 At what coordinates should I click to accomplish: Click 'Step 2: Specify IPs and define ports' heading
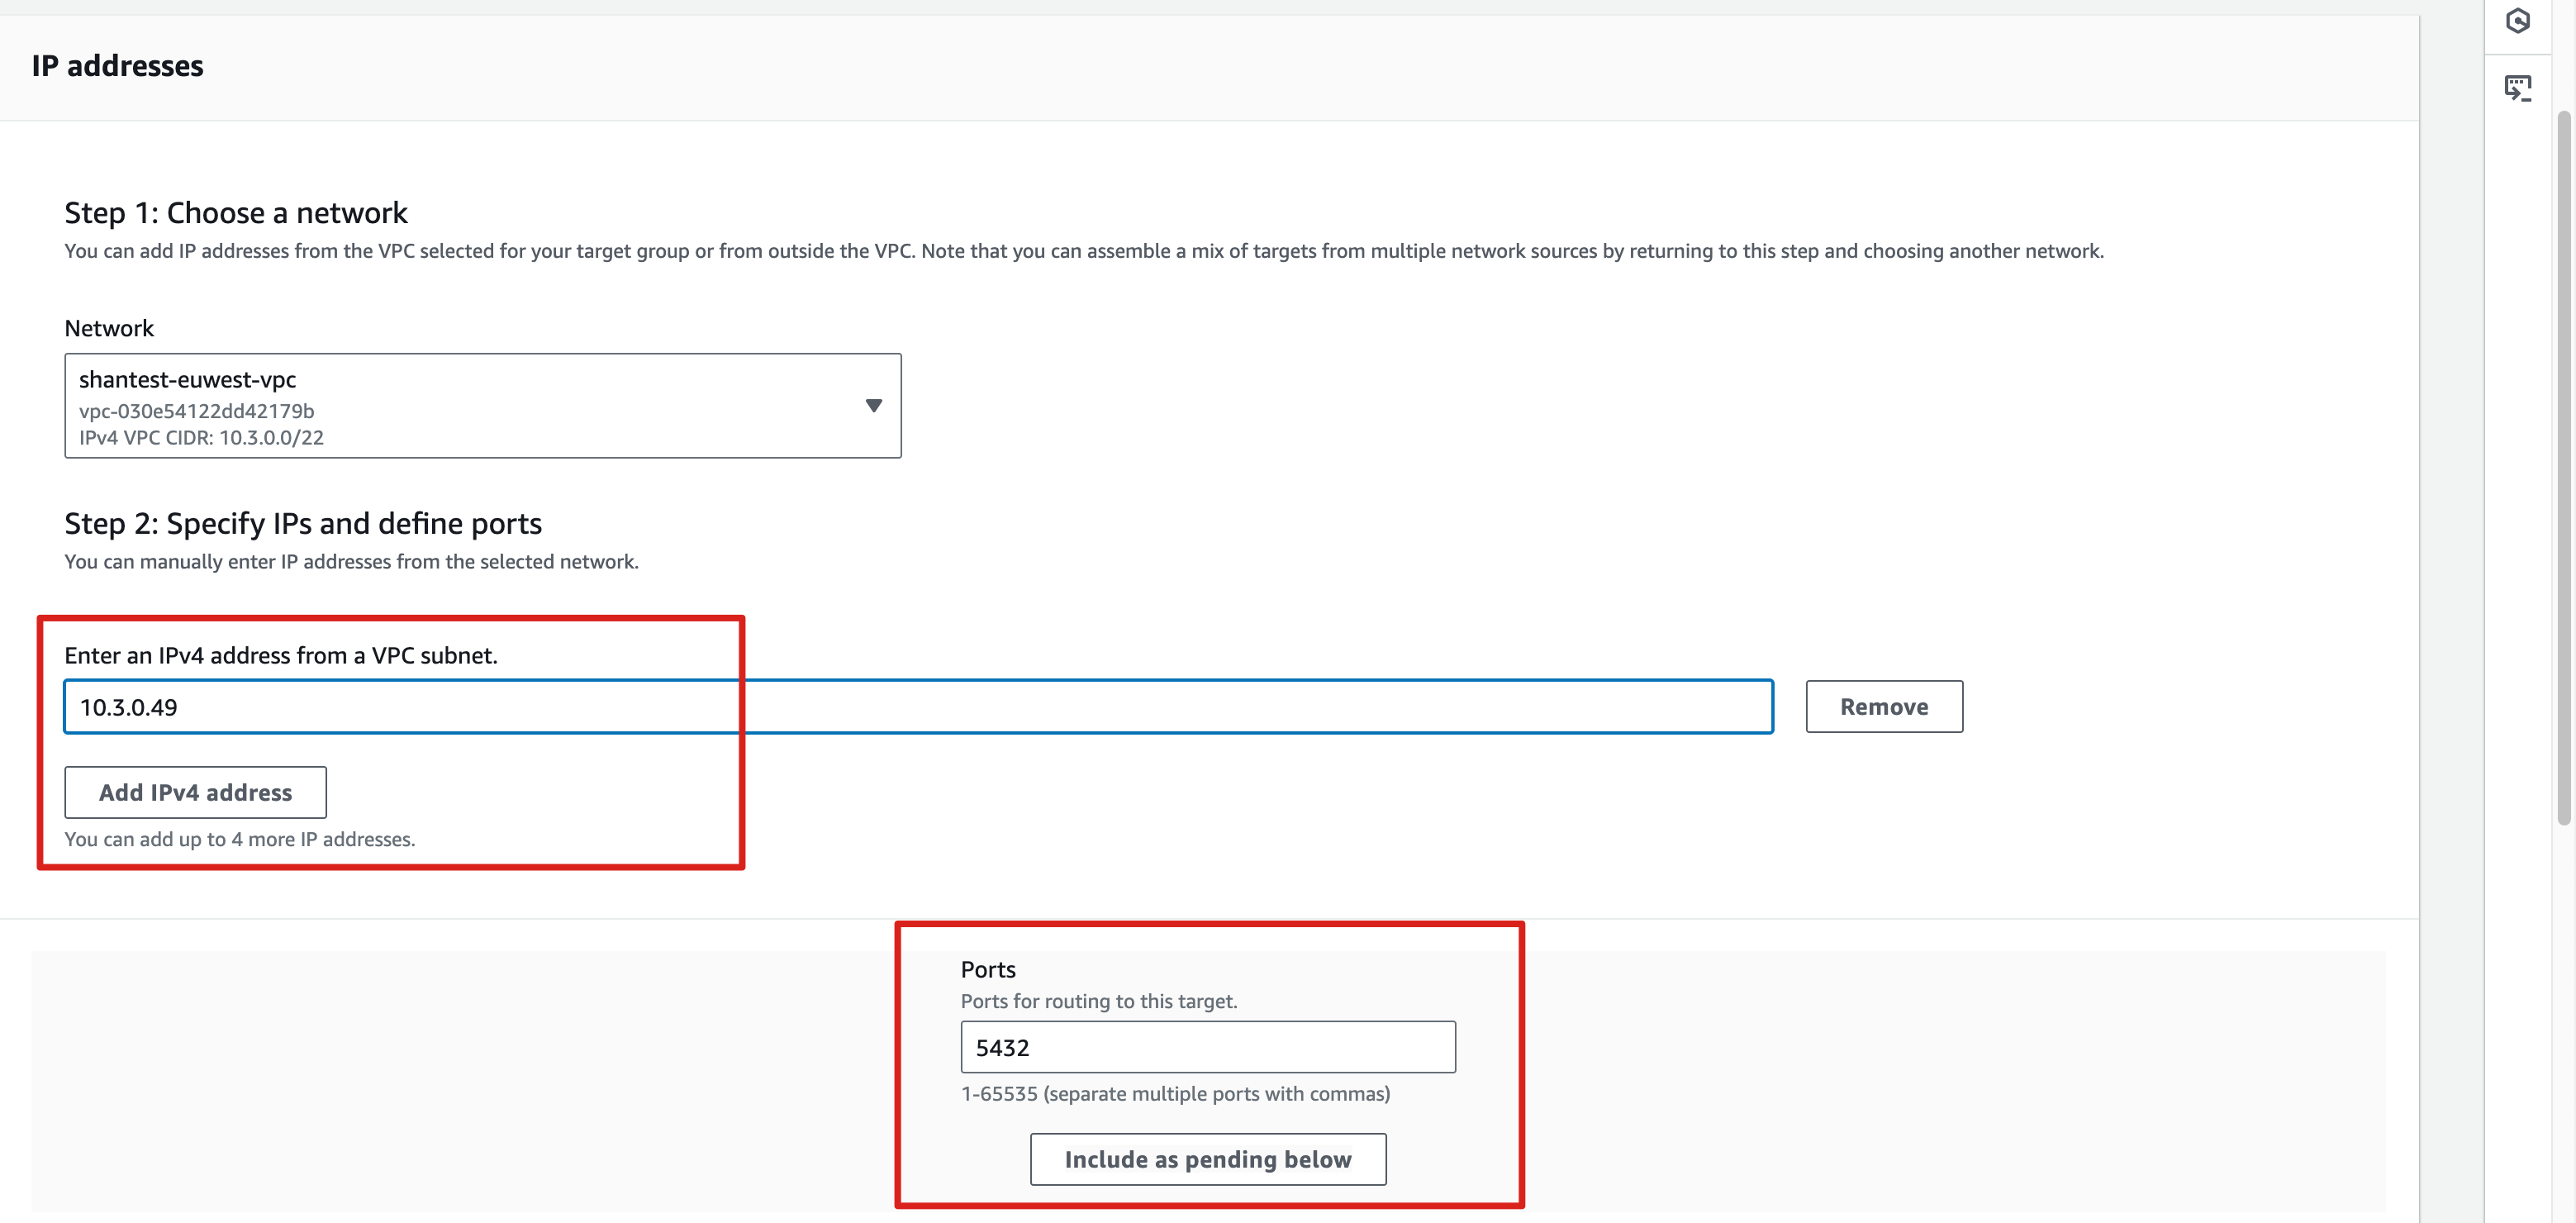point(303,524)
